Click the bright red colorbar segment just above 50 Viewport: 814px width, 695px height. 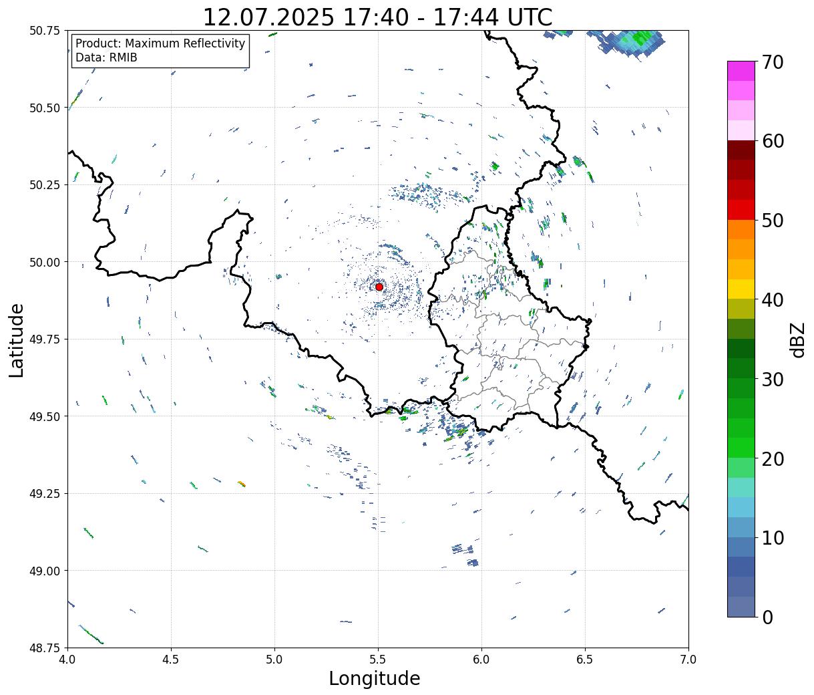click(x=741, y=210)
